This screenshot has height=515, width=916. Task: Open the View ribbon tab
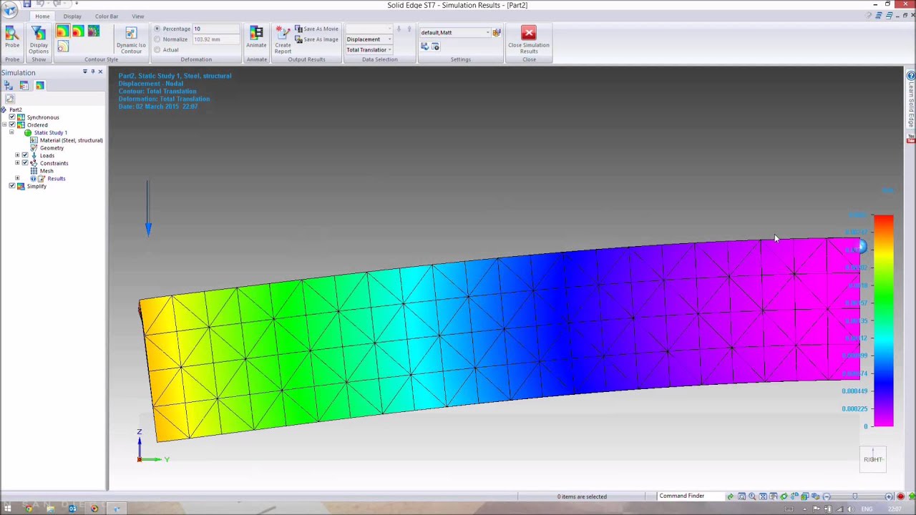point(137,16)
